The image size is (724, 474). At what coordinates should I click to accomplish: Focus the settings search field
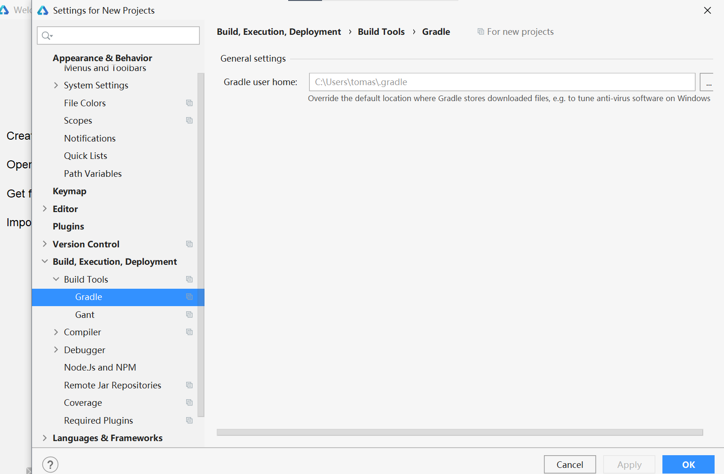click(x=118, y=36)
